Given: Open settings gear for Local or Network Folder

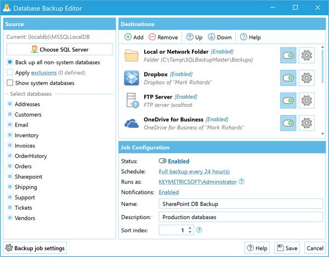Looking at the screenshot, I should [x=307, y=55].
